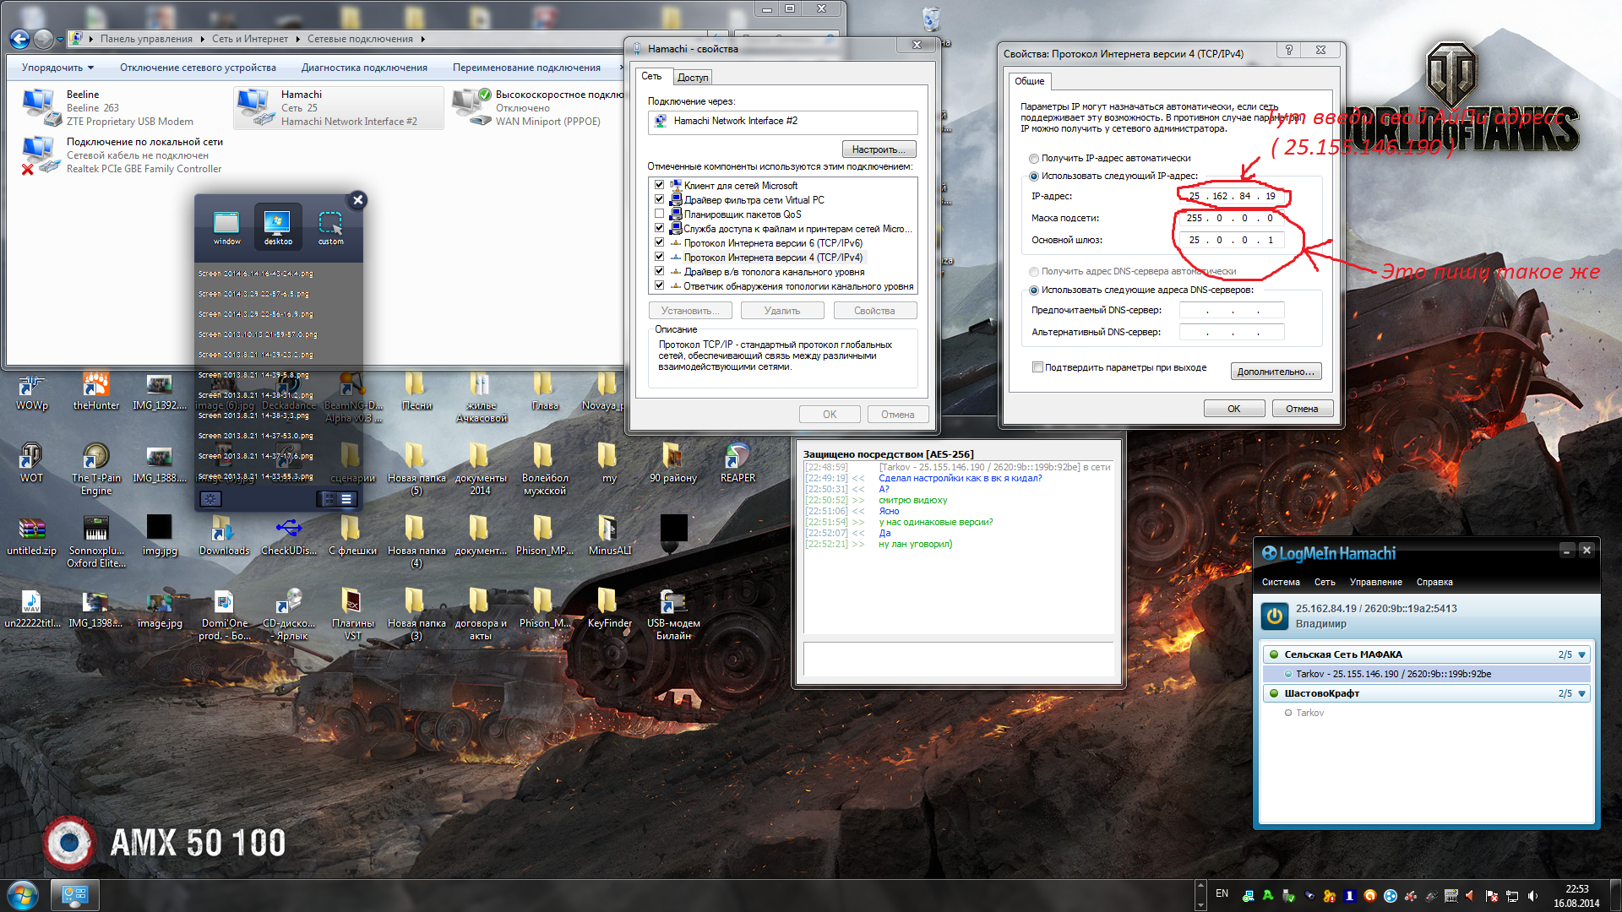
Task: Click the Hamachi blue tray icon
Action: coord(1391,896)
